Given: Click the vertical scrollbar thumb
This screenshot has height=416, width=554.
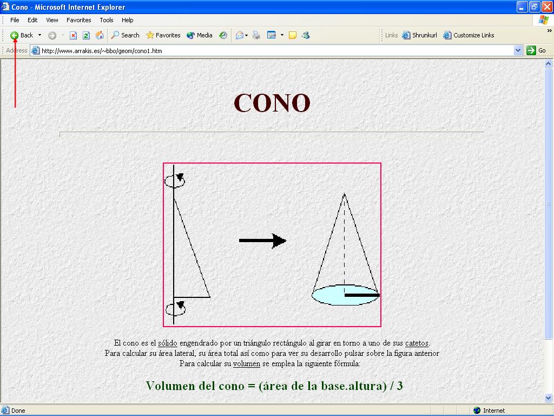Looking at the screenshot, I should (549, 204).
